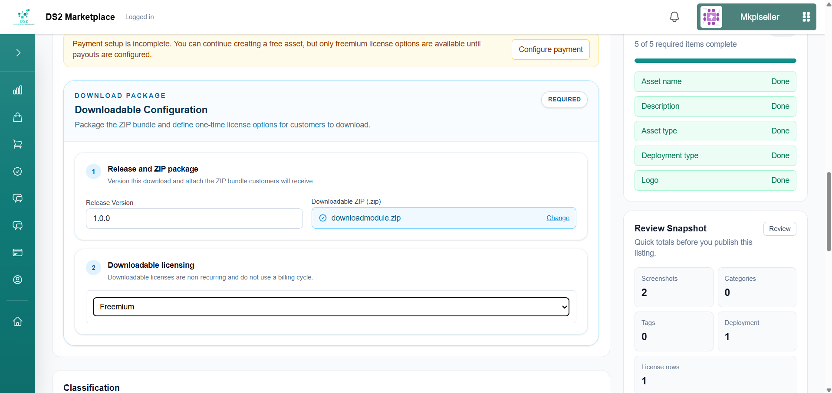Click the DS2 Marketplace title text

click(x=80, y=17)
